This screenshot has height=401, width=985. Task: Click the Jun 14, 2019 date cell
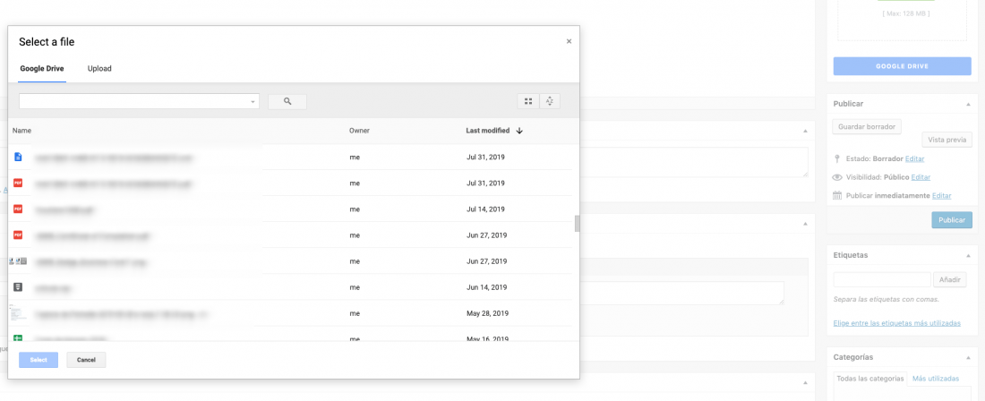[486, 287]
